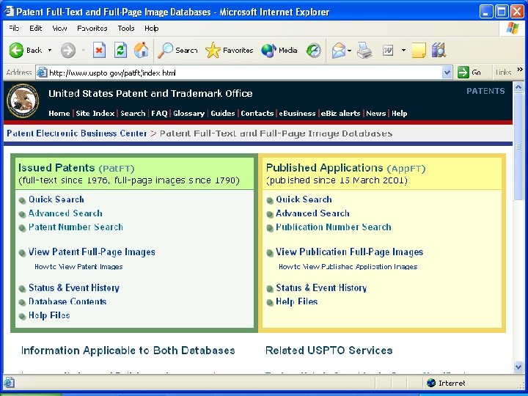Open the File menu
528x396 pixels.
[14, 29]
